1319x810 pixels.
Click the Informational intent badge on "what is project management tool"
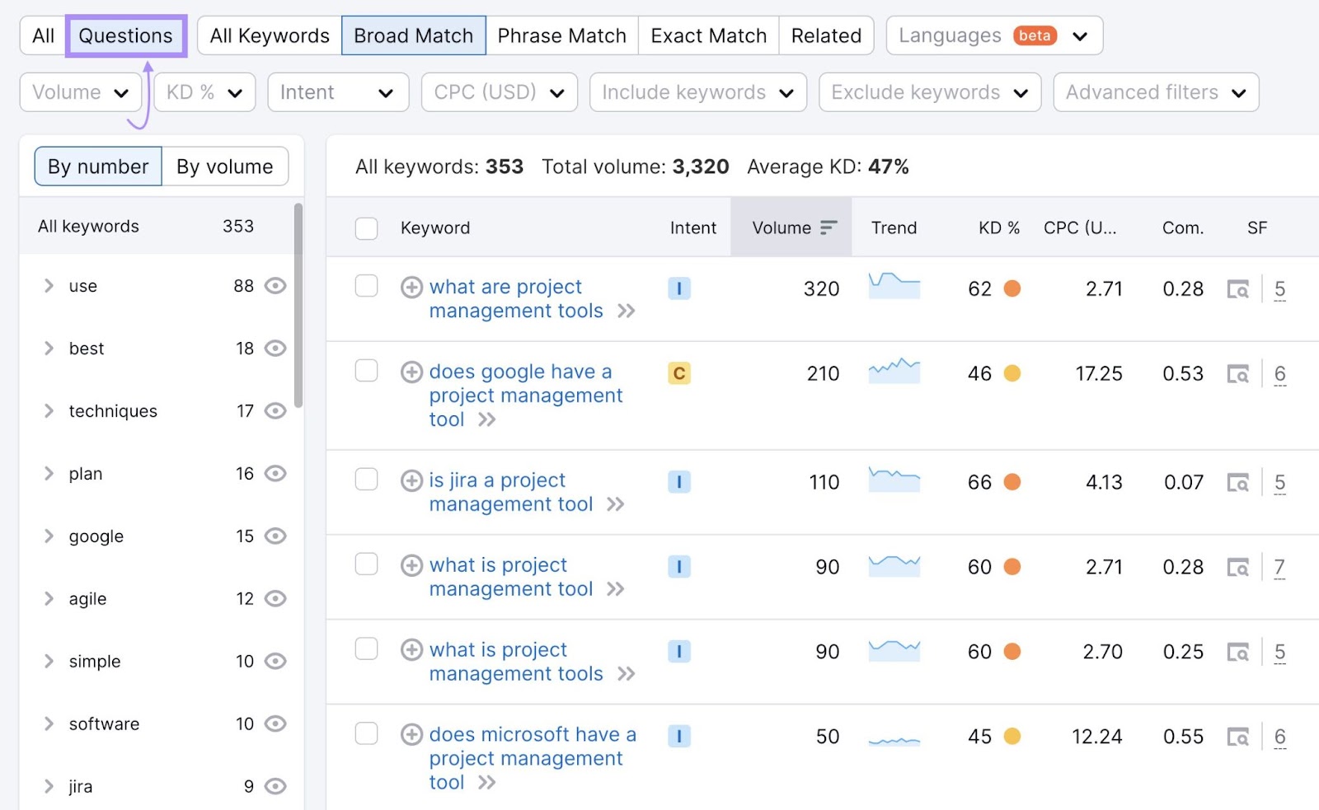pos(678,566)
